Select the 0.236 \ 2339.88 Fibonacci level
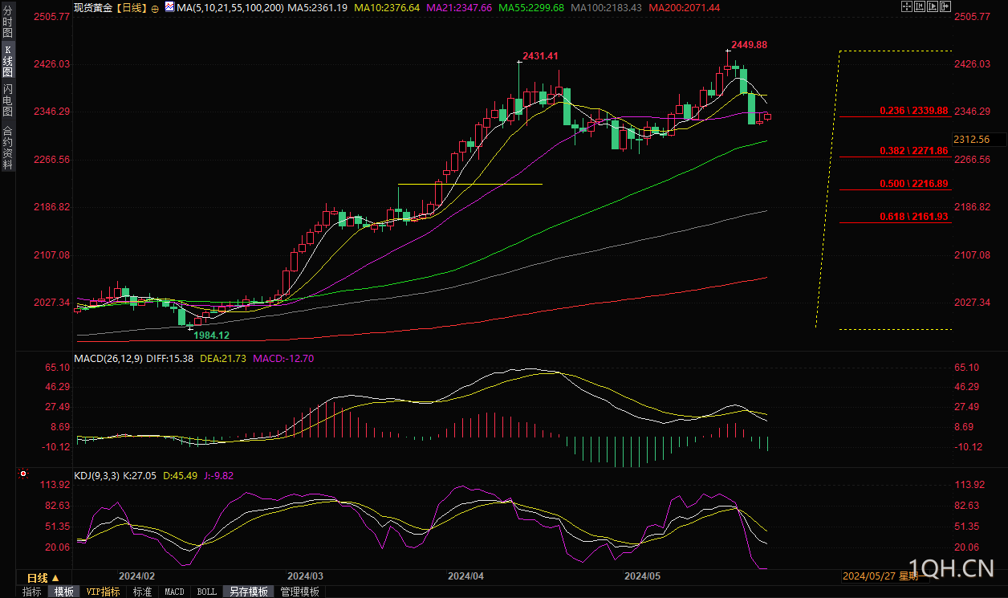The height and width of the screenshot is (598, 1008). [x=913, y=110]
